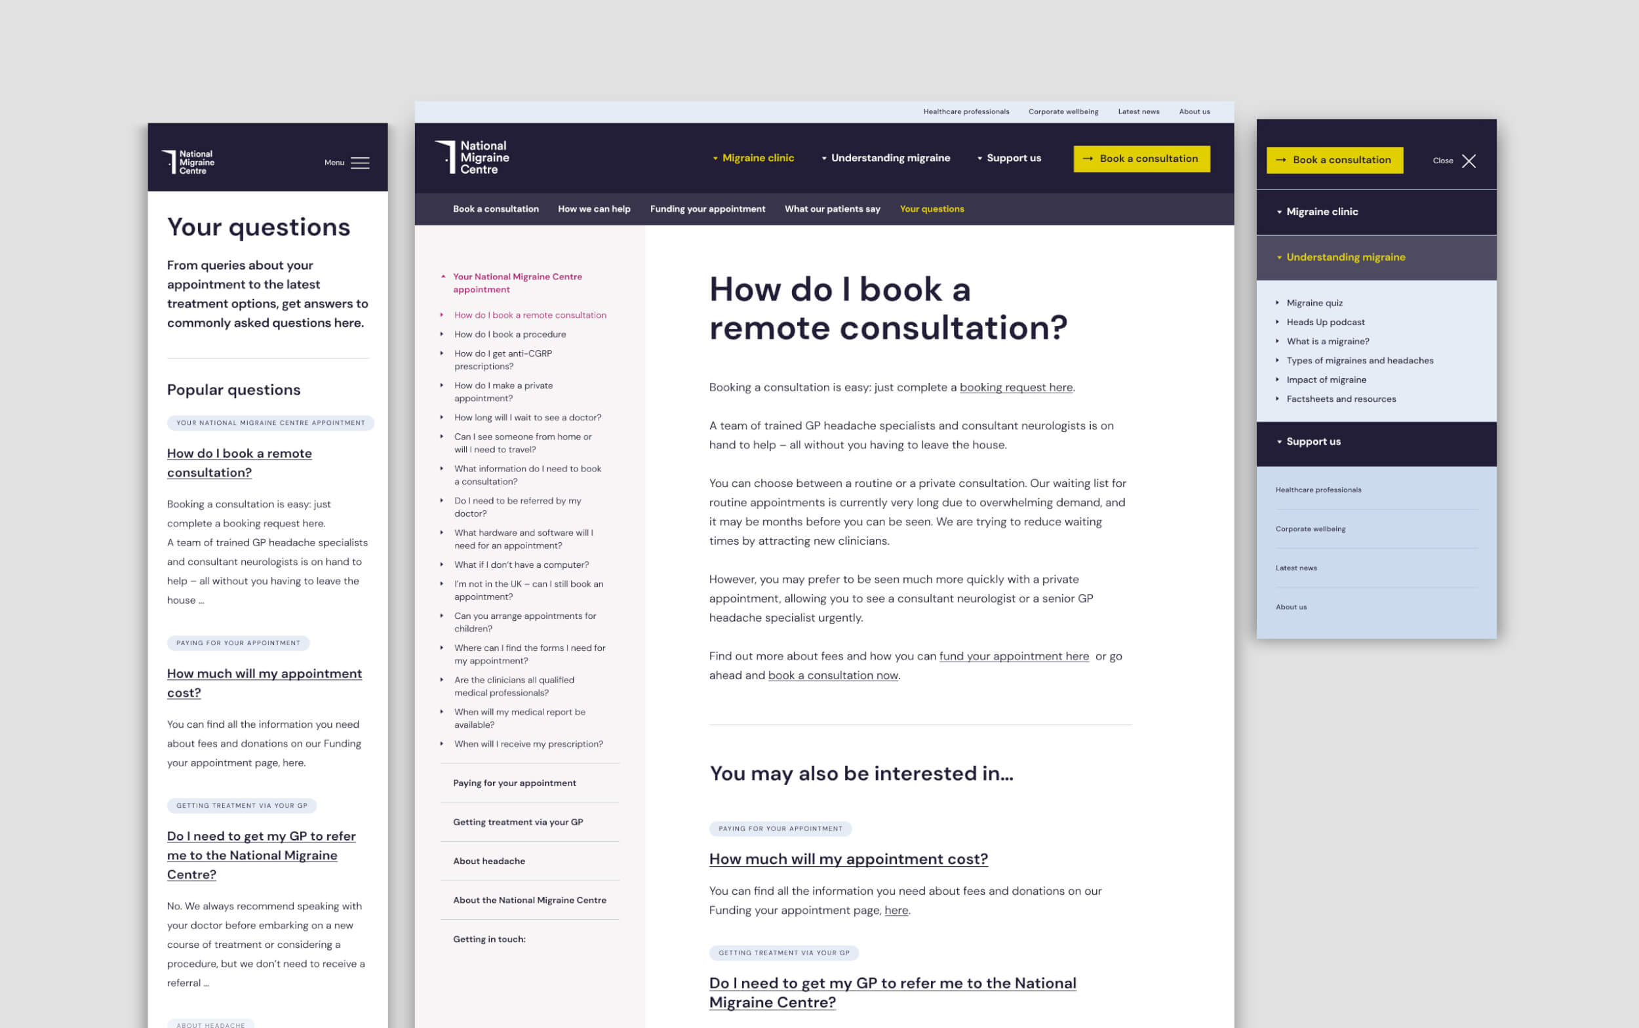Click the close X icon on navigation panel
Screen dimensions: 1639x1028
[1469, 160]
